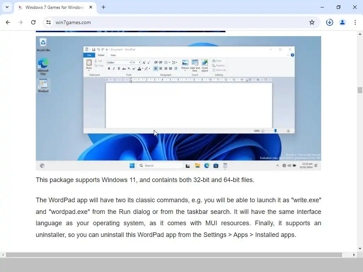The height and width of the screenshot is (272, 363).
Task: Click the horizontal scrollbar right arrow
Action: tap(354, 255)
